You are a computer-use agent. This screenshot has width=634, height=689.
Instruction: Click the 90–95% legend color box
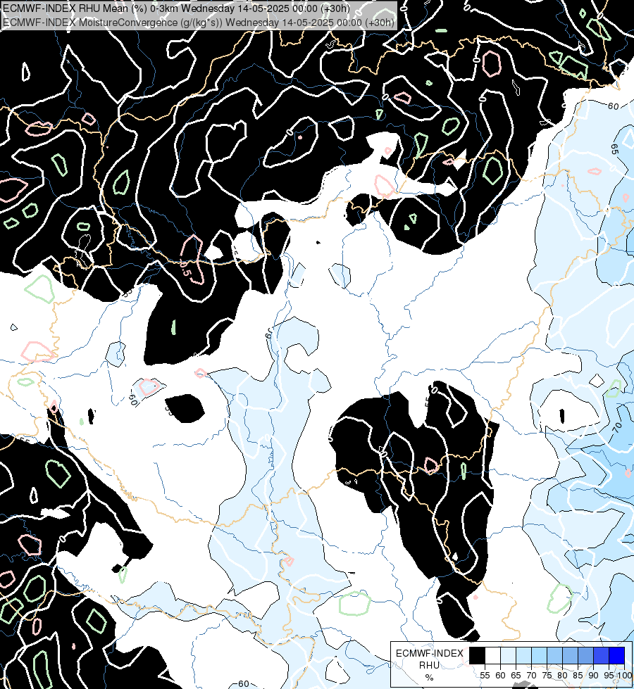[x=601, y=655]
